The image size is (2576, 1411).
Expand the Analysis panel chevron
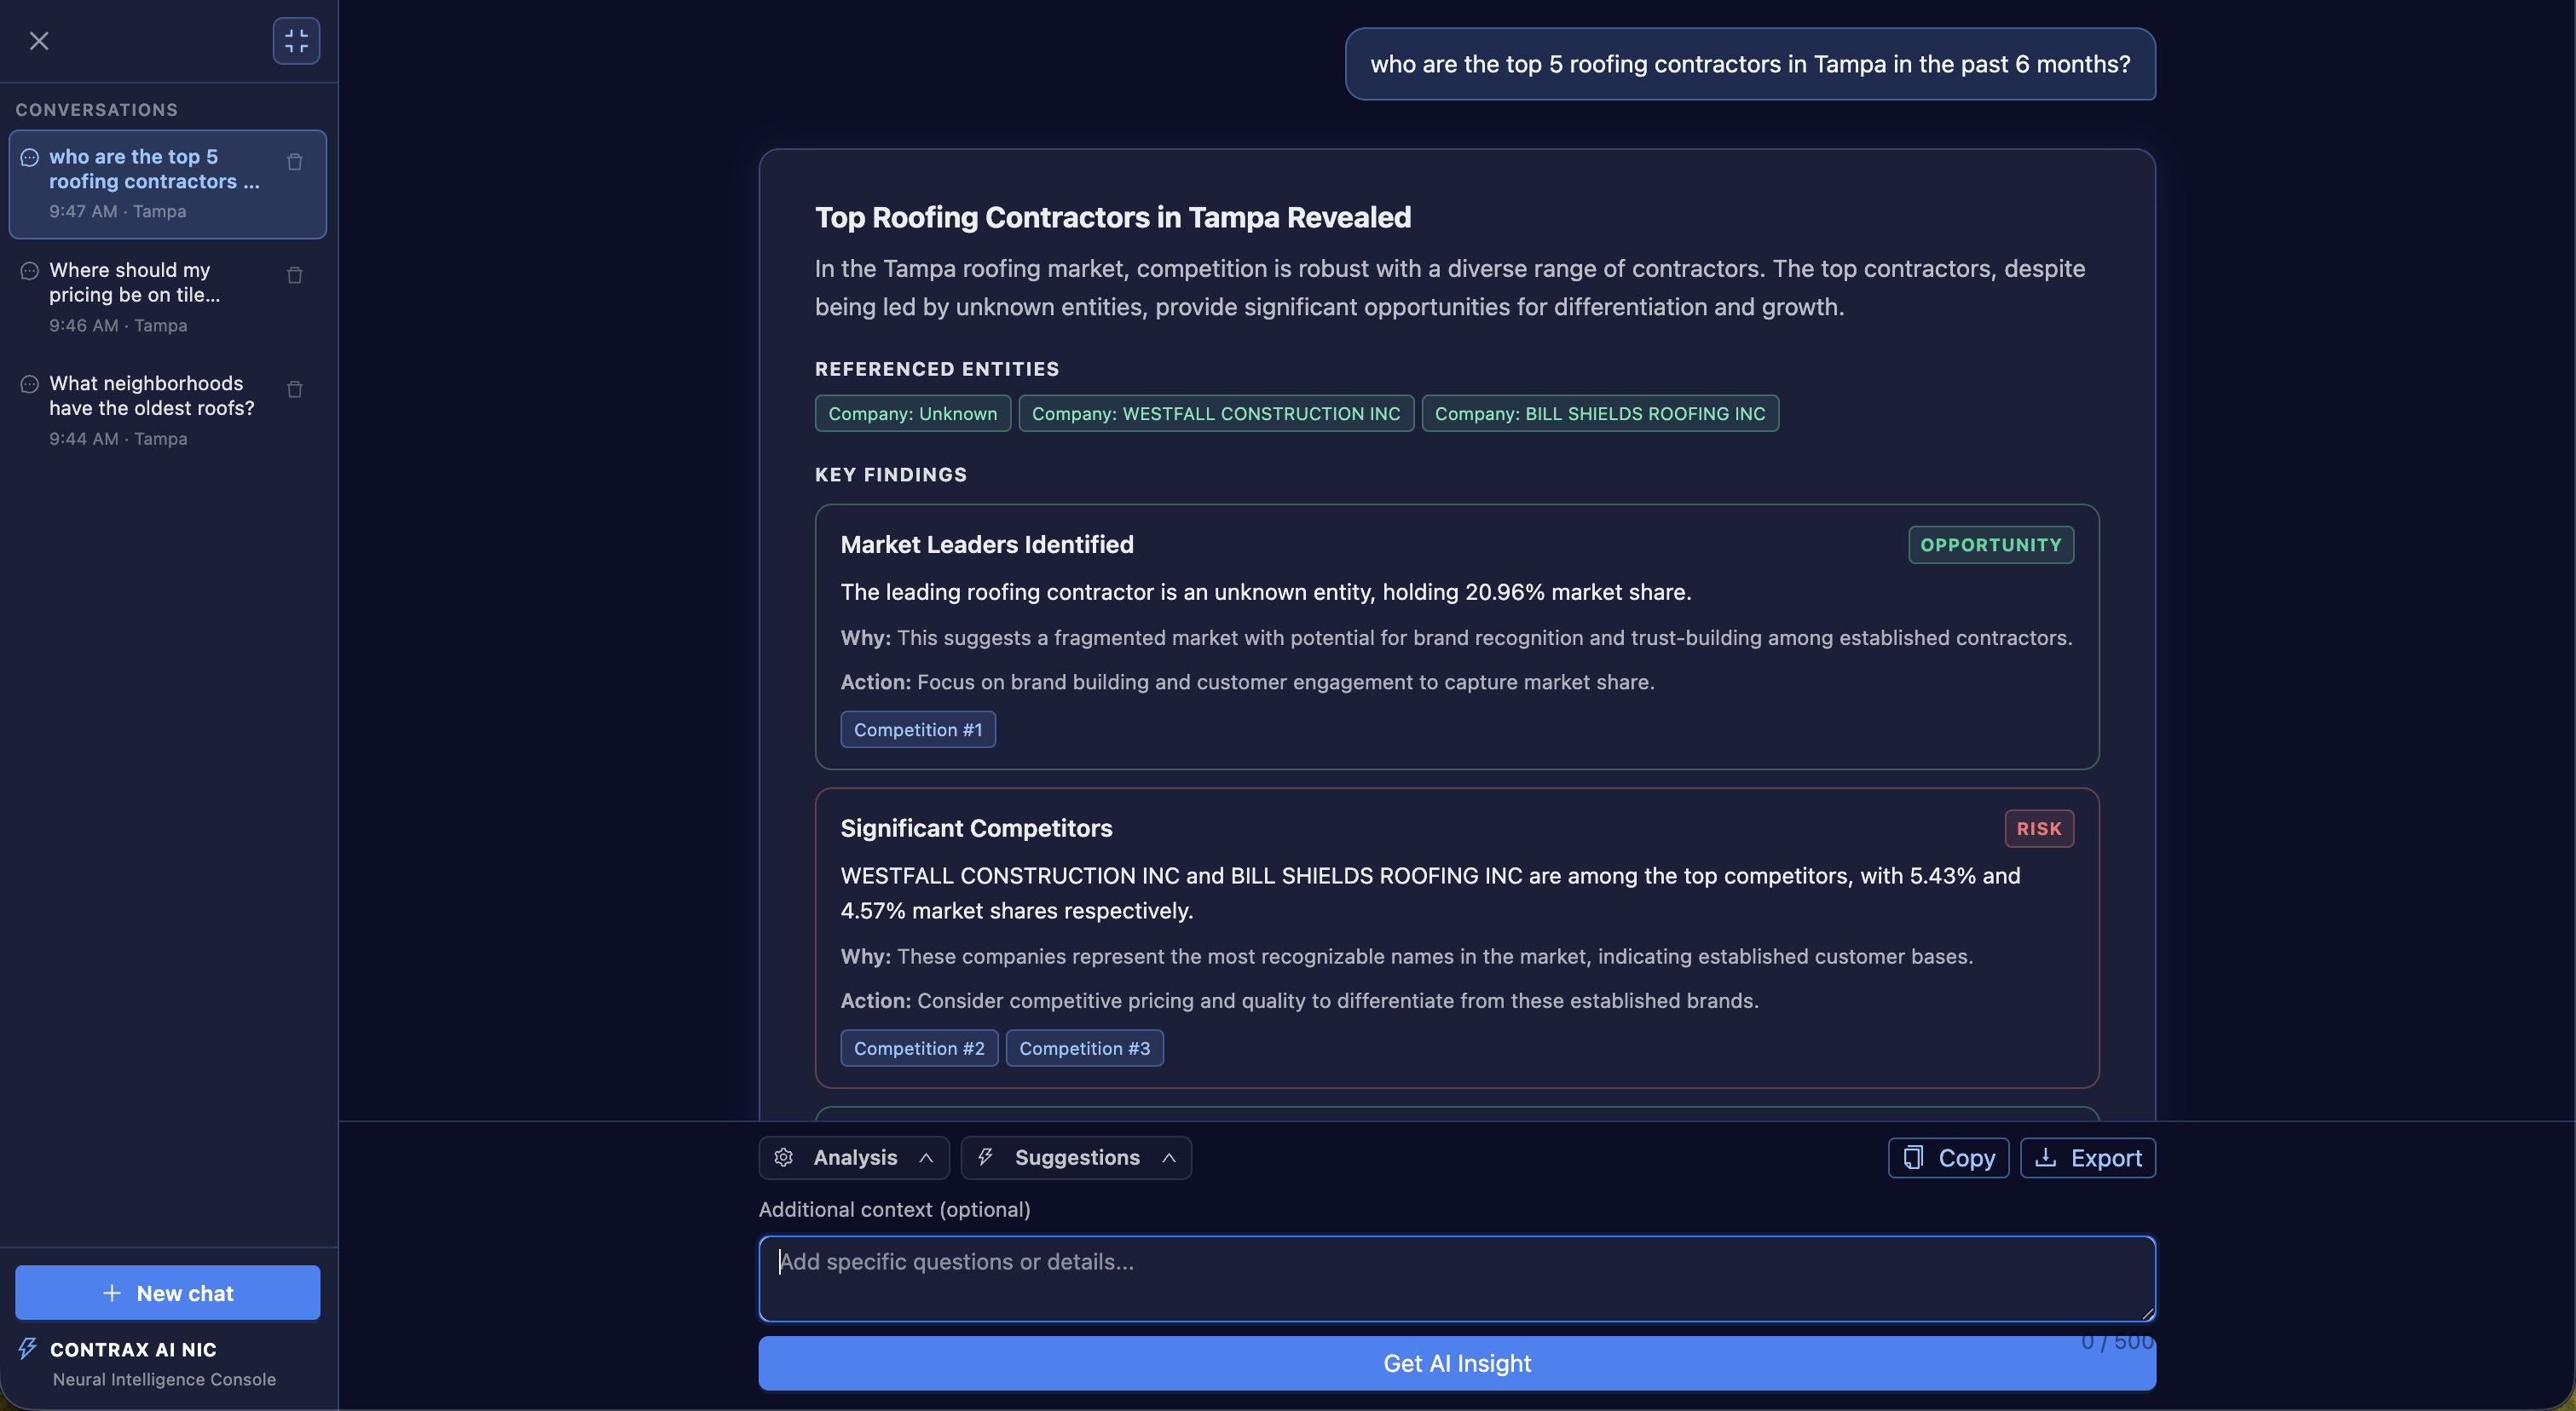tap(926, 1157)
